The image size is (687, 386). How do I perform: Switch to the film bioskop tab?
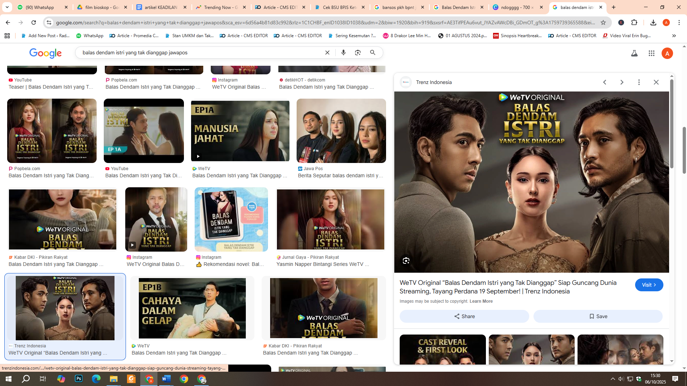pos(102,7)
